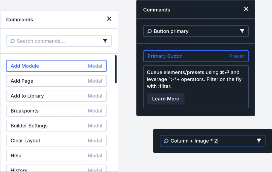Viewport: 272px width, 172px height.
Task: Click the magnifier icon beside Button primary
Action: pos(149,31)
